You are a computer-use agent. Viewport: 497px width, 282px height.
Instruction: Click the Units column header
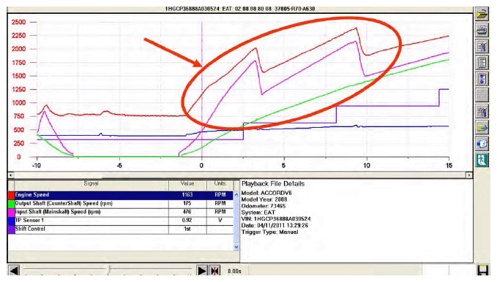(220, 183)
